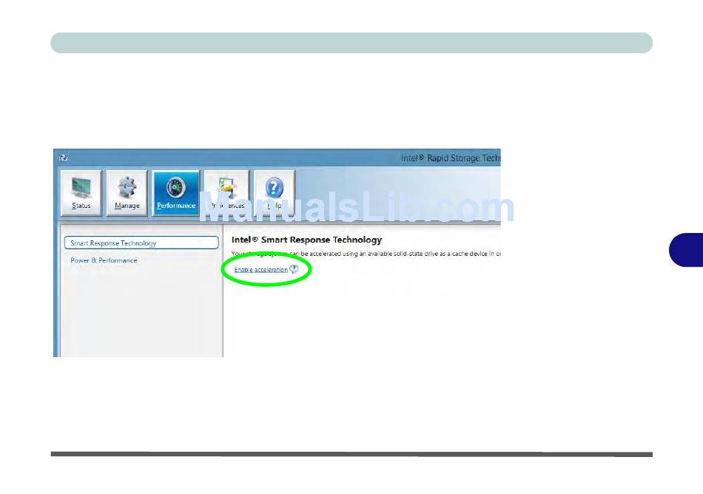Open the Status toolbar button
Image resolution: width=703 pixels, height=494 pixels.
pos(81,193)
